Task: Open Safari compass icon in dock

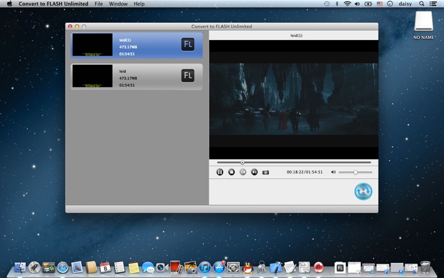Action: 63,267
